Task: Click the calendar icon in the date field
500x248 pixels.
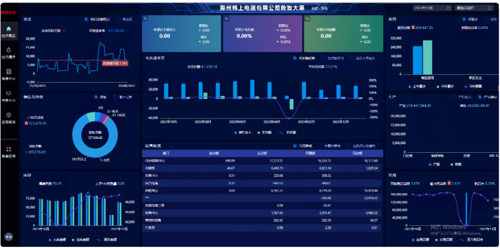Action: (449, 8)
